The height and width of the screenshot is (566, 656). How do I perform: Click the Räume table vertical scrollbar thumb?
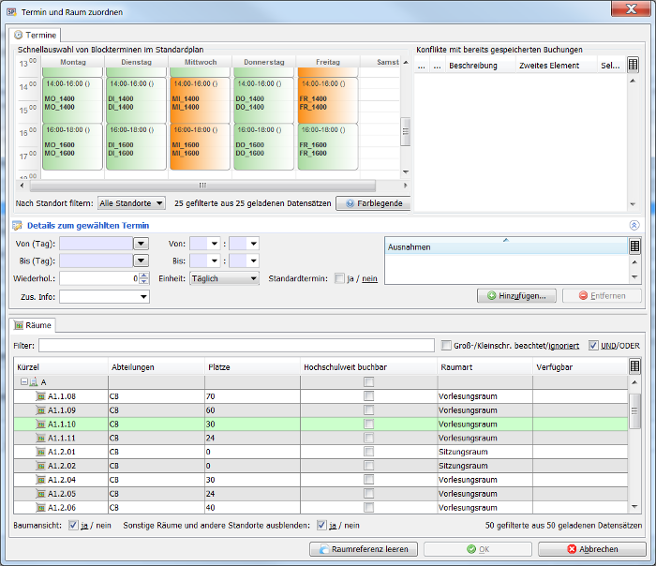[634, 410]
